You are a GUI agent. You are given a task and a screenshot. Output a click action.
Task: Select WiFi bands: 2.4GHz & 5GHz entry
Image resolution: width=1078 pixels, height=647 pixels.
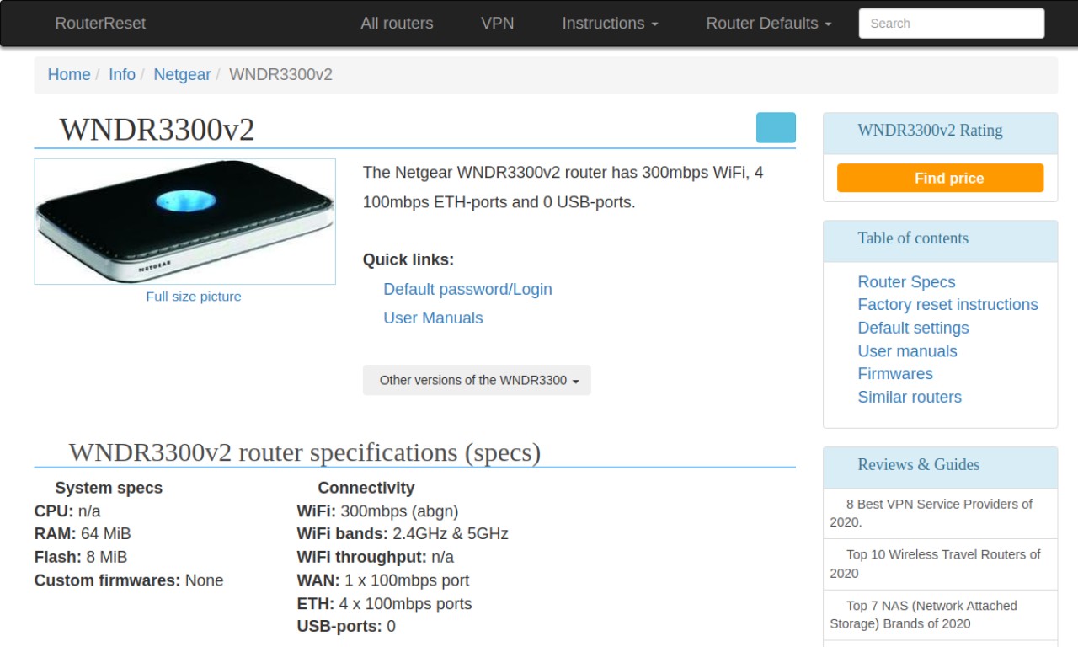pos(403,534)
